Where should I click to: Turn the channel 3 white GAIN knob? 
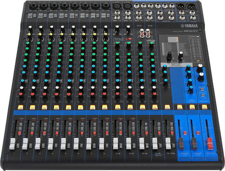tap(52, 28)
